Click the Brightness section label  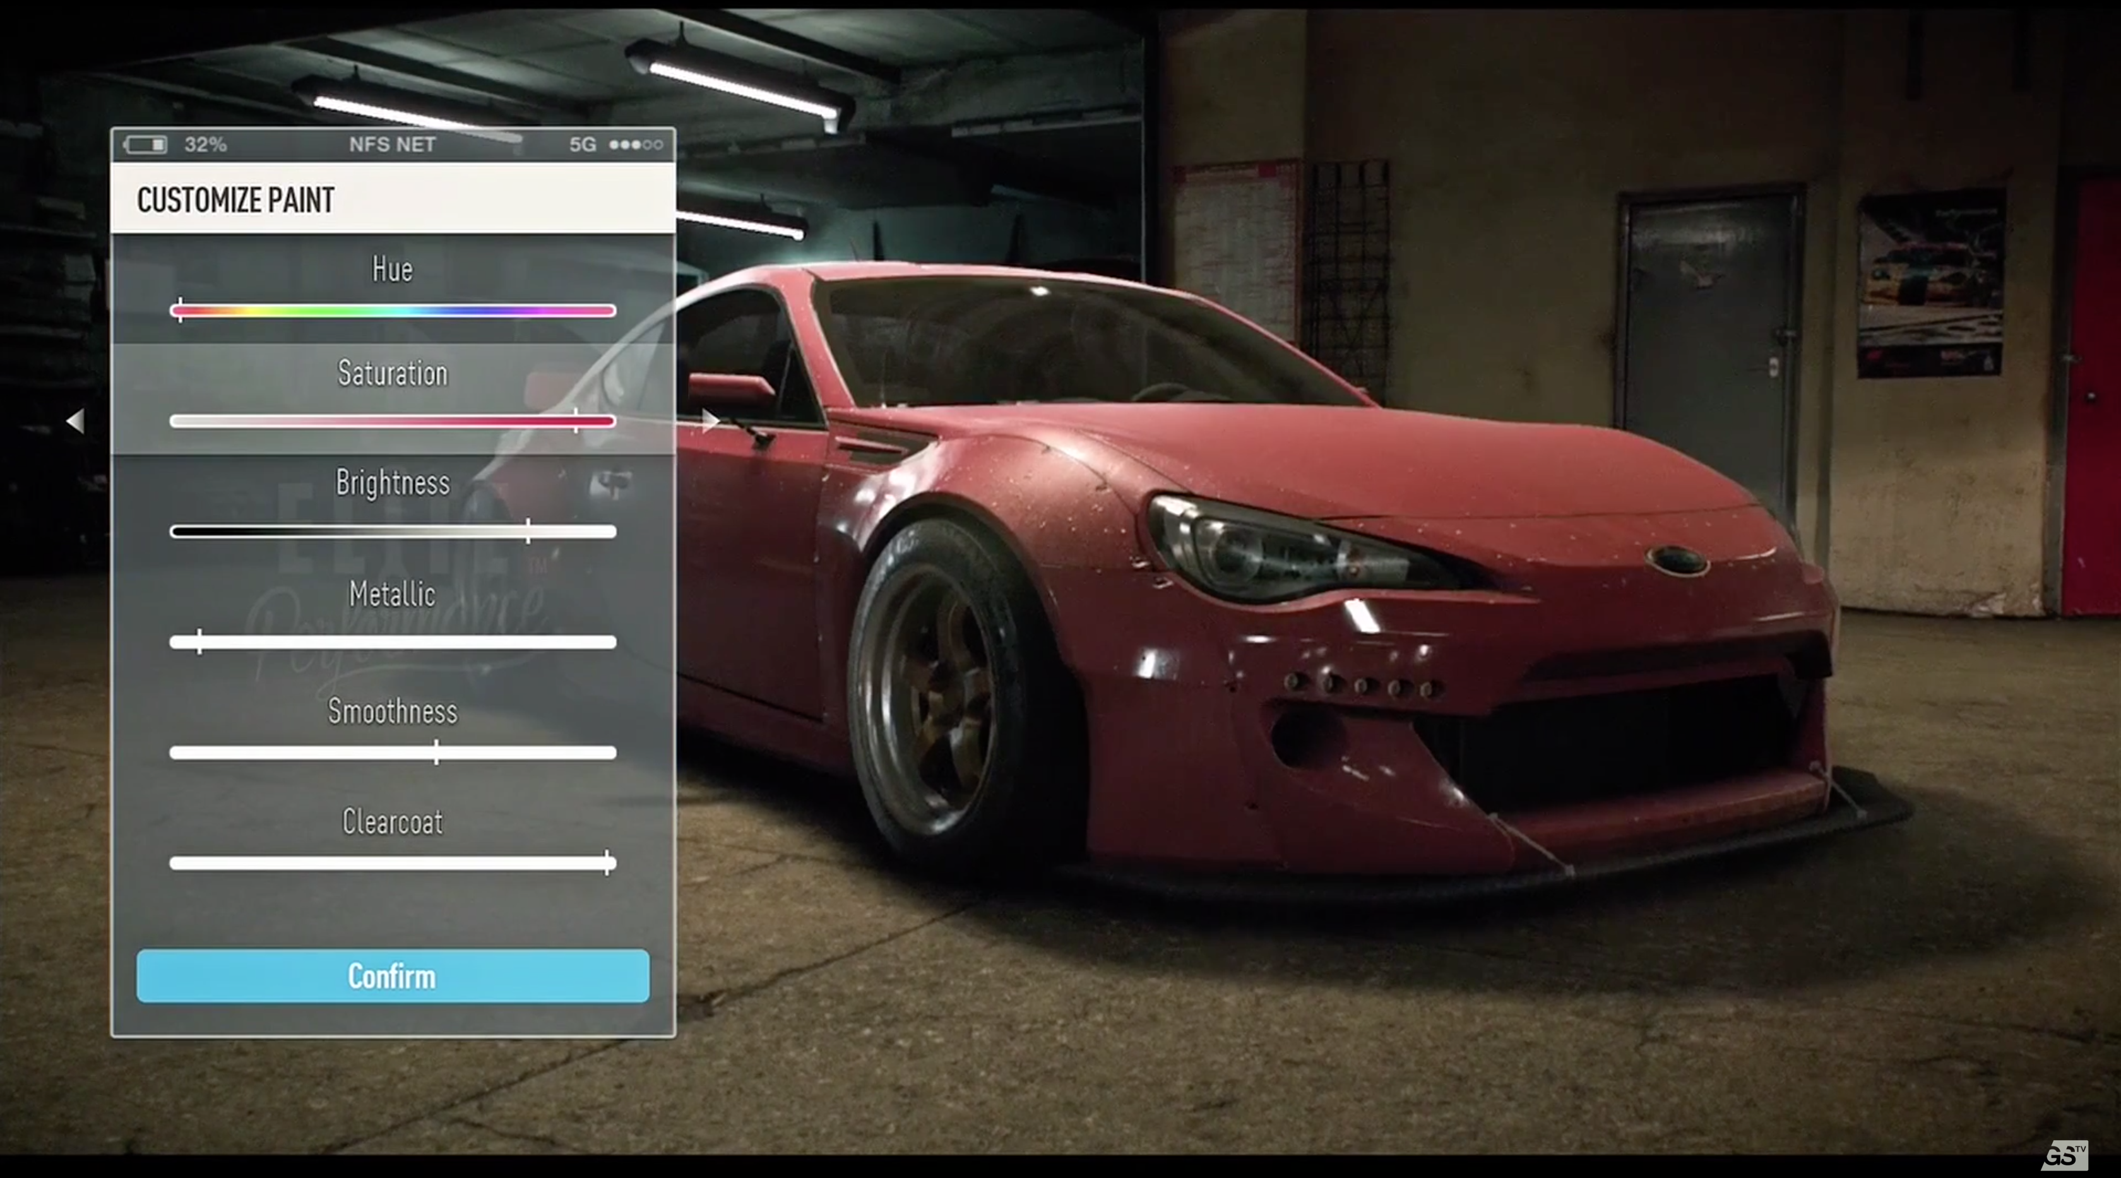click(393, 483)
